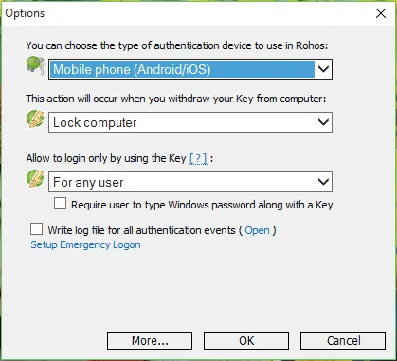This screenshot has height=361, width=397.
Task: Confirm settings with the OK button
Action: (x=246, y=340)
